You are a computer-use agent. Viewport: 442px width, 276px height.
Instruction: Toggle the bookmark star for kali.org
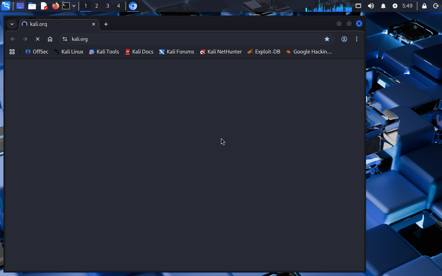pyautogui.click(x=327, y=39)
